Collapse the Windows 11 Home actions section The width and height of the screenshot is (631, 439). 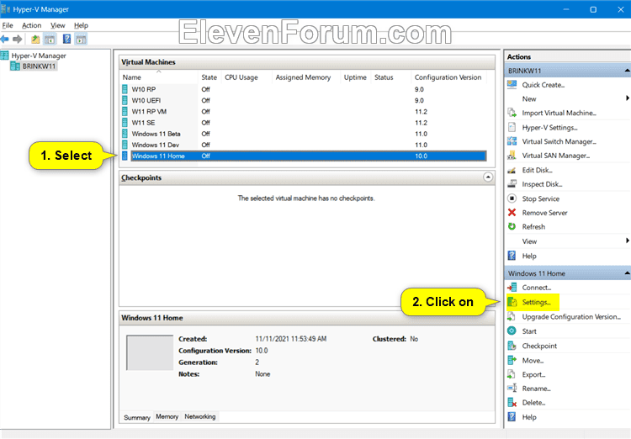tap(627, 273)
